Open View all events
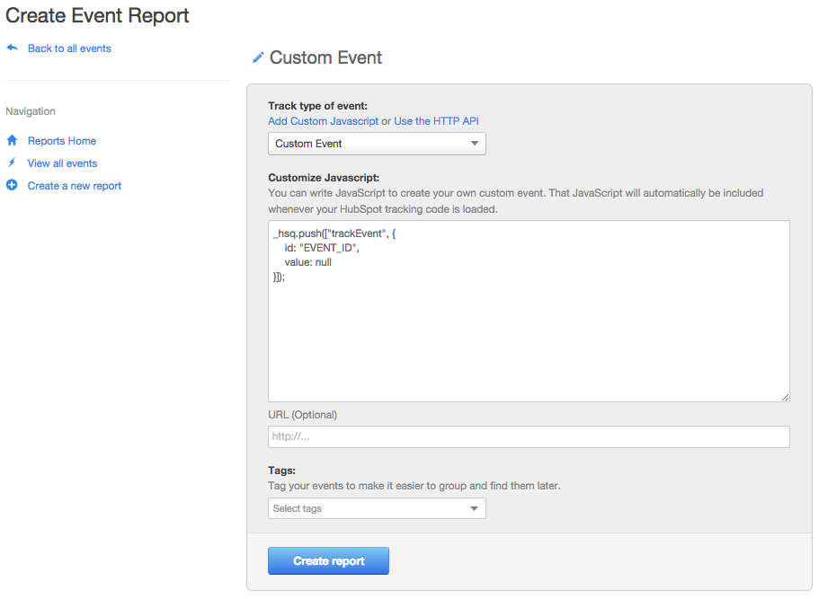The image size is (819, 599). tap(62, 163)
